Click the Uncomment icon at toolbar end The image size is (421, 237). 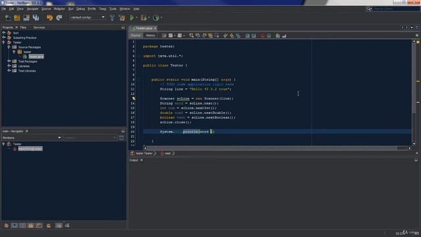click(284, 36)
